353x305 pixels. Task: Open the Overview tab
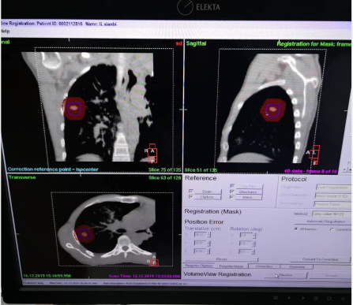(x=297, y=266)
